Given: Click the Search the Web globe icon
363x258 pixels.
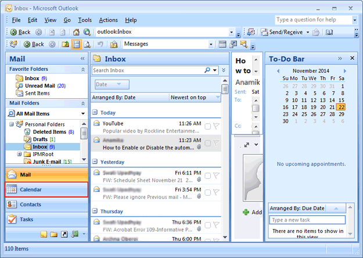Looking at the screenshot, I should point(87,32).
